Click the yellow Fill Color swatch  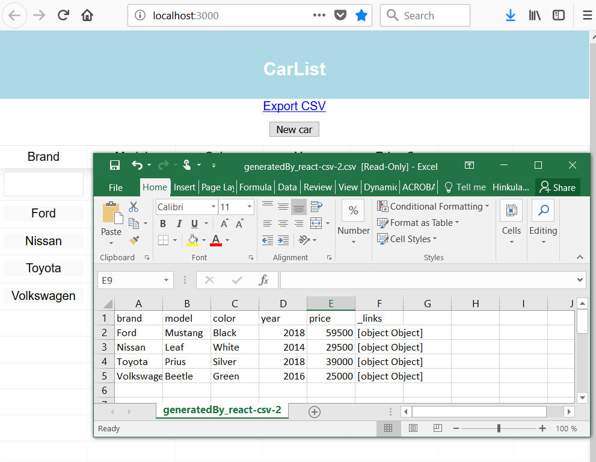tap(192, 240)
